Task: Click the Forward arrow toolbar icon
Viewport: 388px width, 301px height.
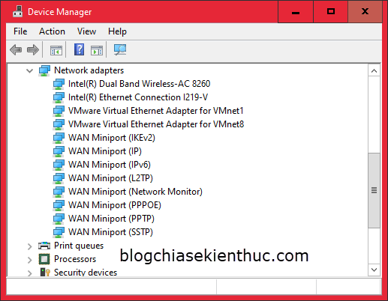Action: click(33, 50)
